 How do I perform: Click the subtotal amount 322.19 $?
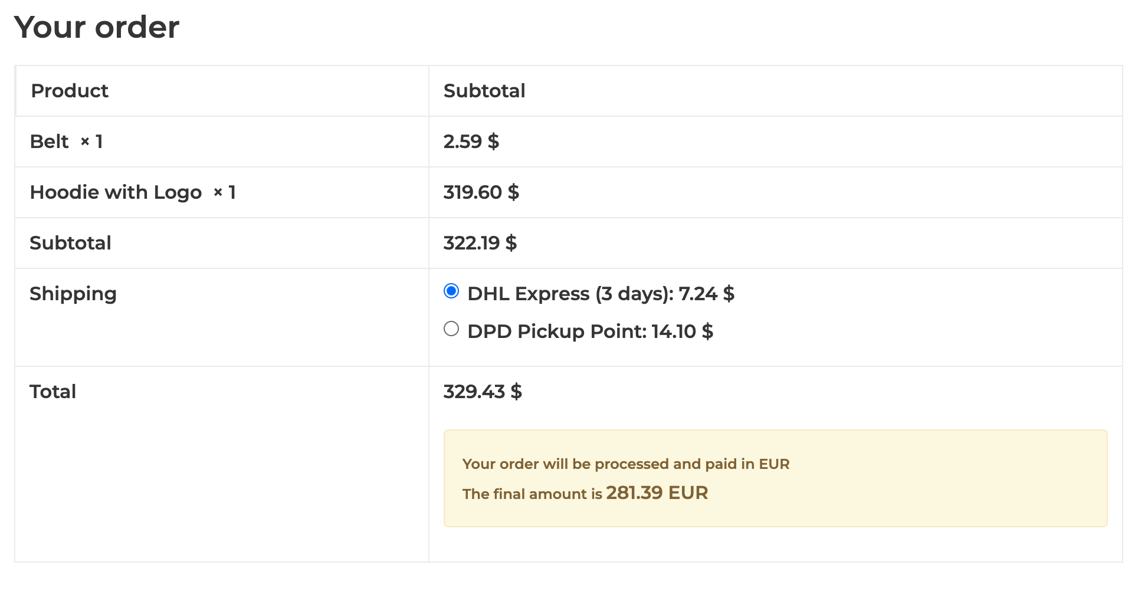pos(480,243)
